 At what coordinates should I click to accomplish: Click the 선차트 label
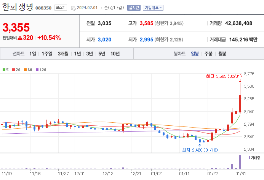pyautogui.click(x=19, y=54)
